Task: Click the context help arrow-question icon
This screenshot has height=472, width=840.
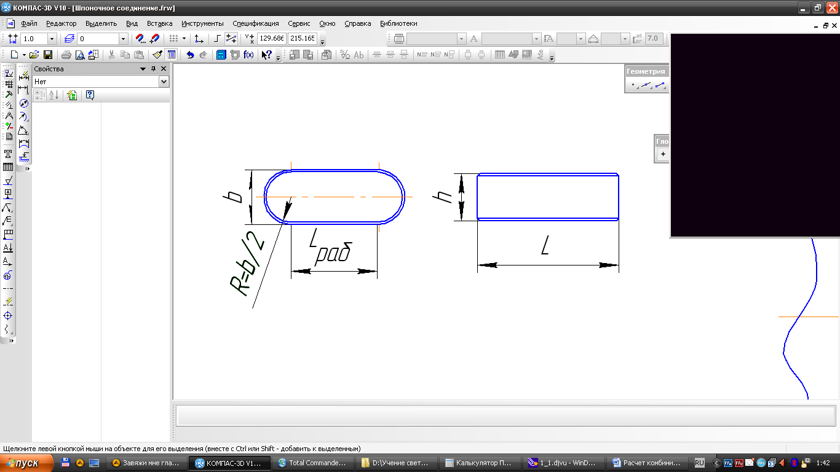Action: 266,55
